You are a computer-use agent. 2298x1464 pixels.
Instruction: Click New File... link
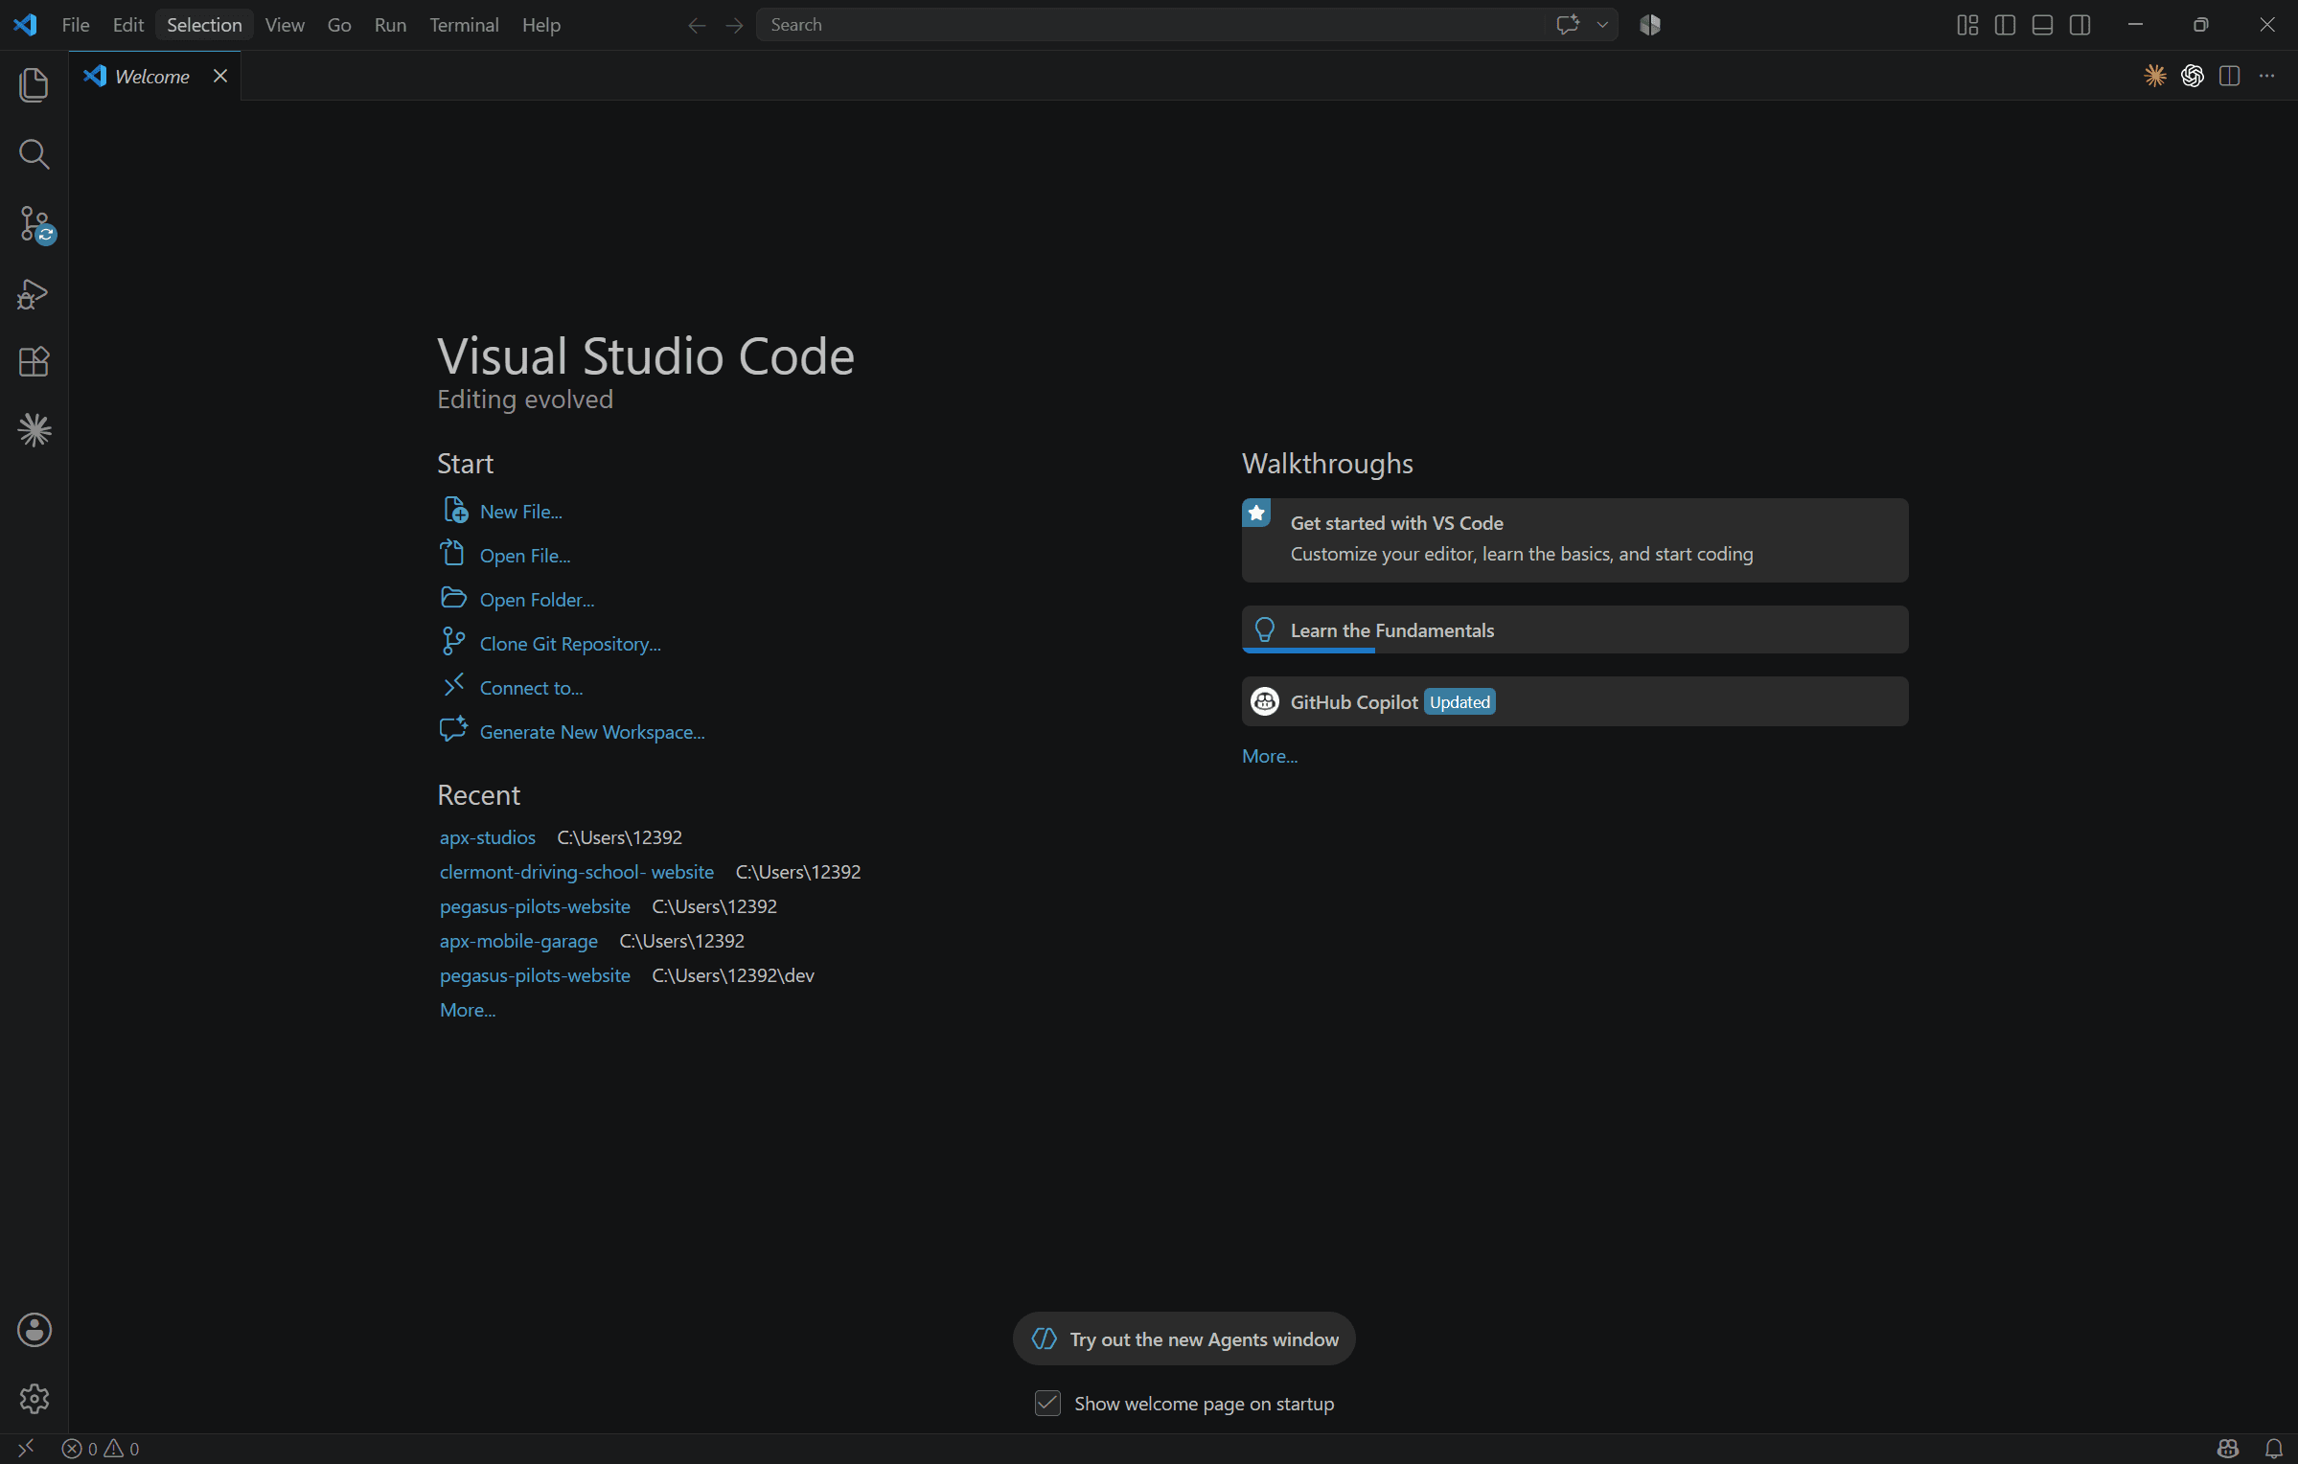tap(520, 512)
